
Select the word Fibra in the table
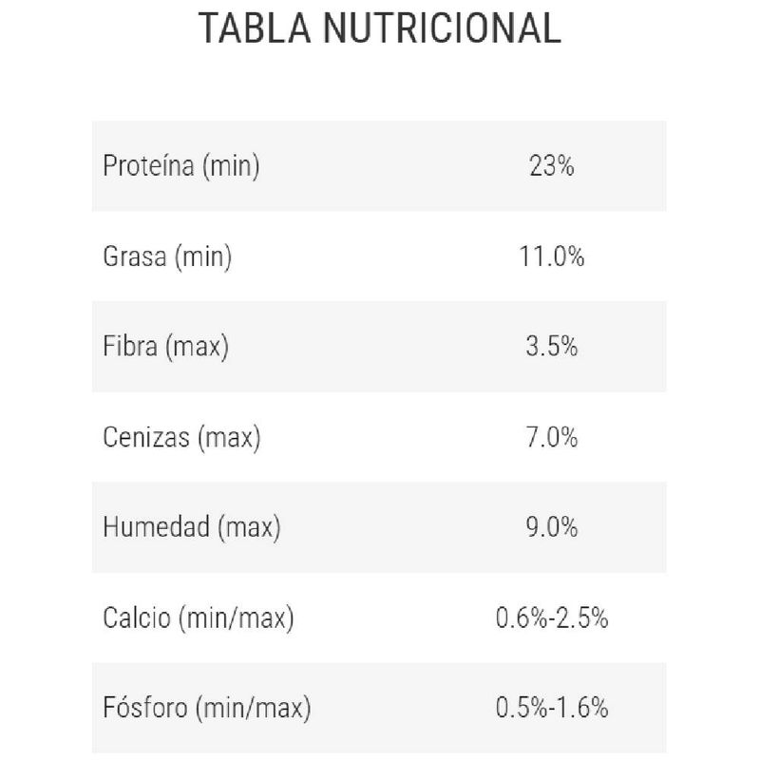click(x=129, y=348)
